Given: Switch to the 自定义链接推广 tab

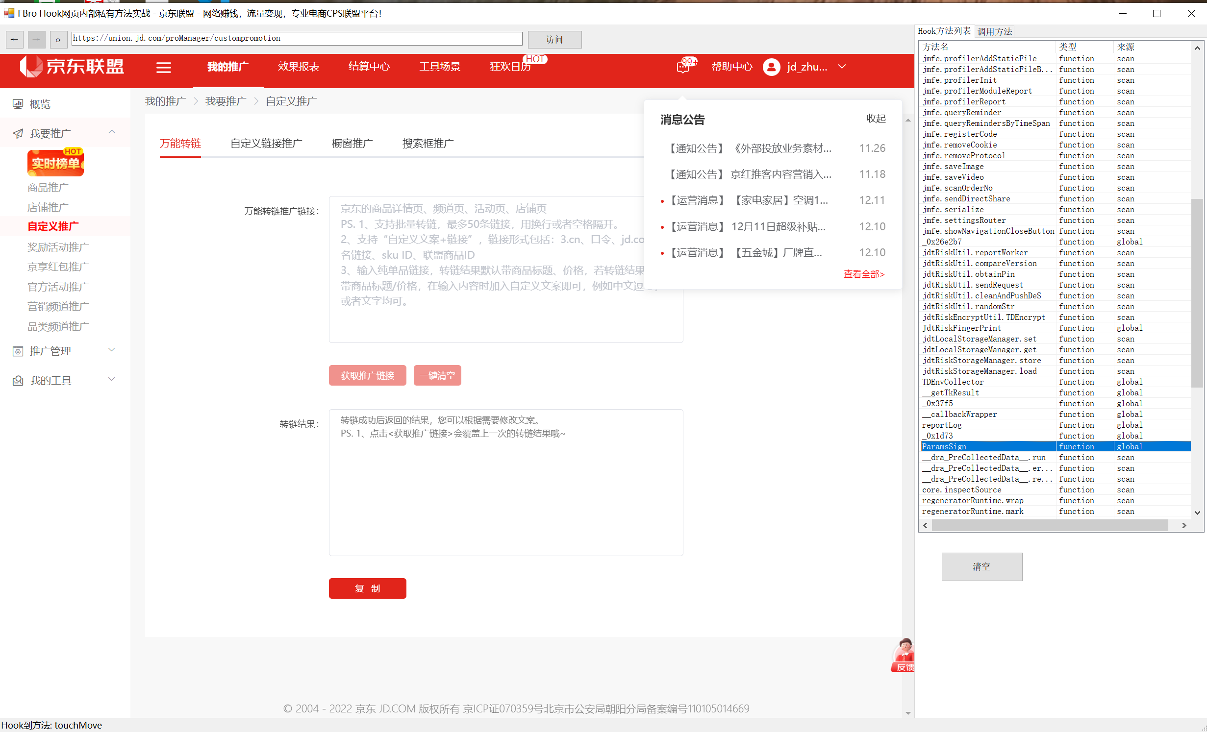Looking at the screenshot, I should point(266,144).
